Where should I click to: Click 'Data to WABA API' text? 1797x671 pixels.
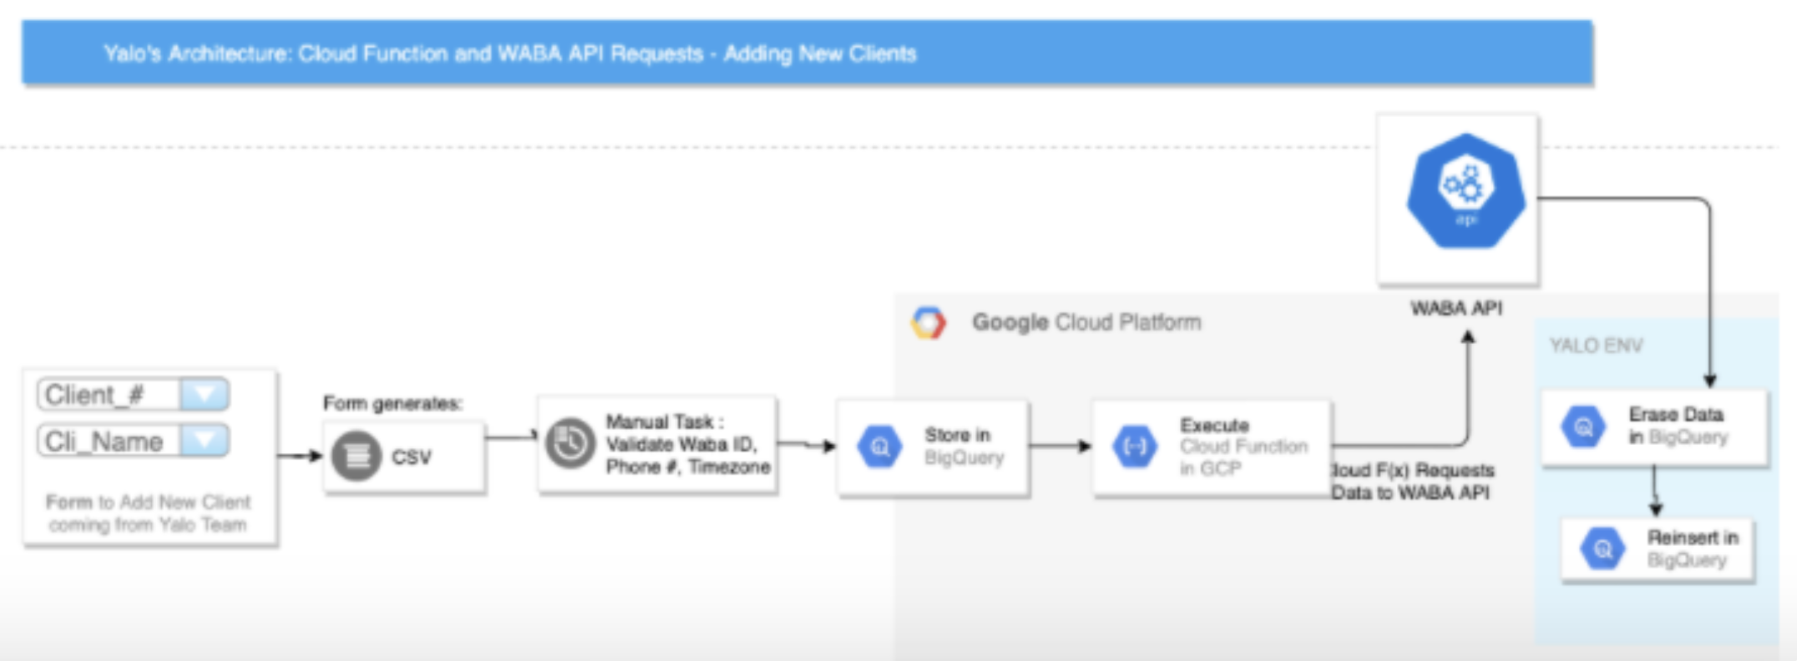coord(1410,492)
